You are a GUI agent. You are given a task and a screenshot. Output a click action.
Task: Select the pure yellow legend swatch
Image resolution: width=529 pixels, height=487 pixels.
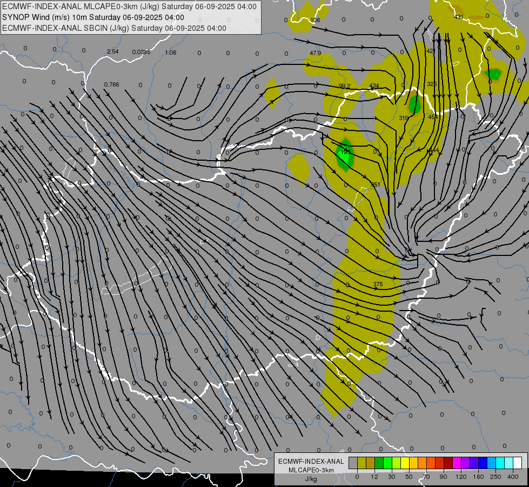pyautogui.click(x=405, y=463)
